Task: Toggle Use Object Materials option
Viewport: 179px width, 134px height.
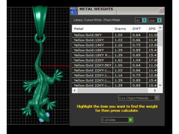Action: pyautogui.click(x=139, y=98)
